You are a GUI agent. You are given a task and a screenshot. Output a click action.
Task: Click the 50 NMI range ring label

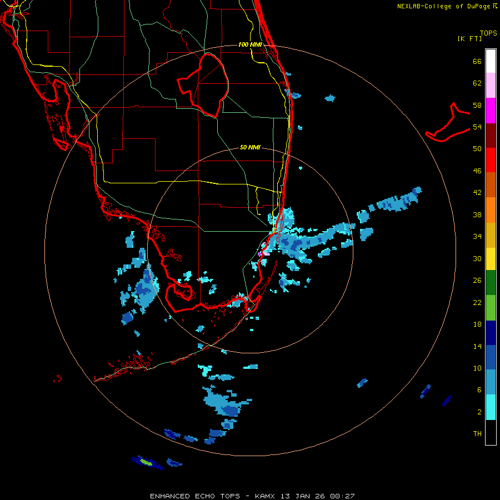[x=250, y=147]
